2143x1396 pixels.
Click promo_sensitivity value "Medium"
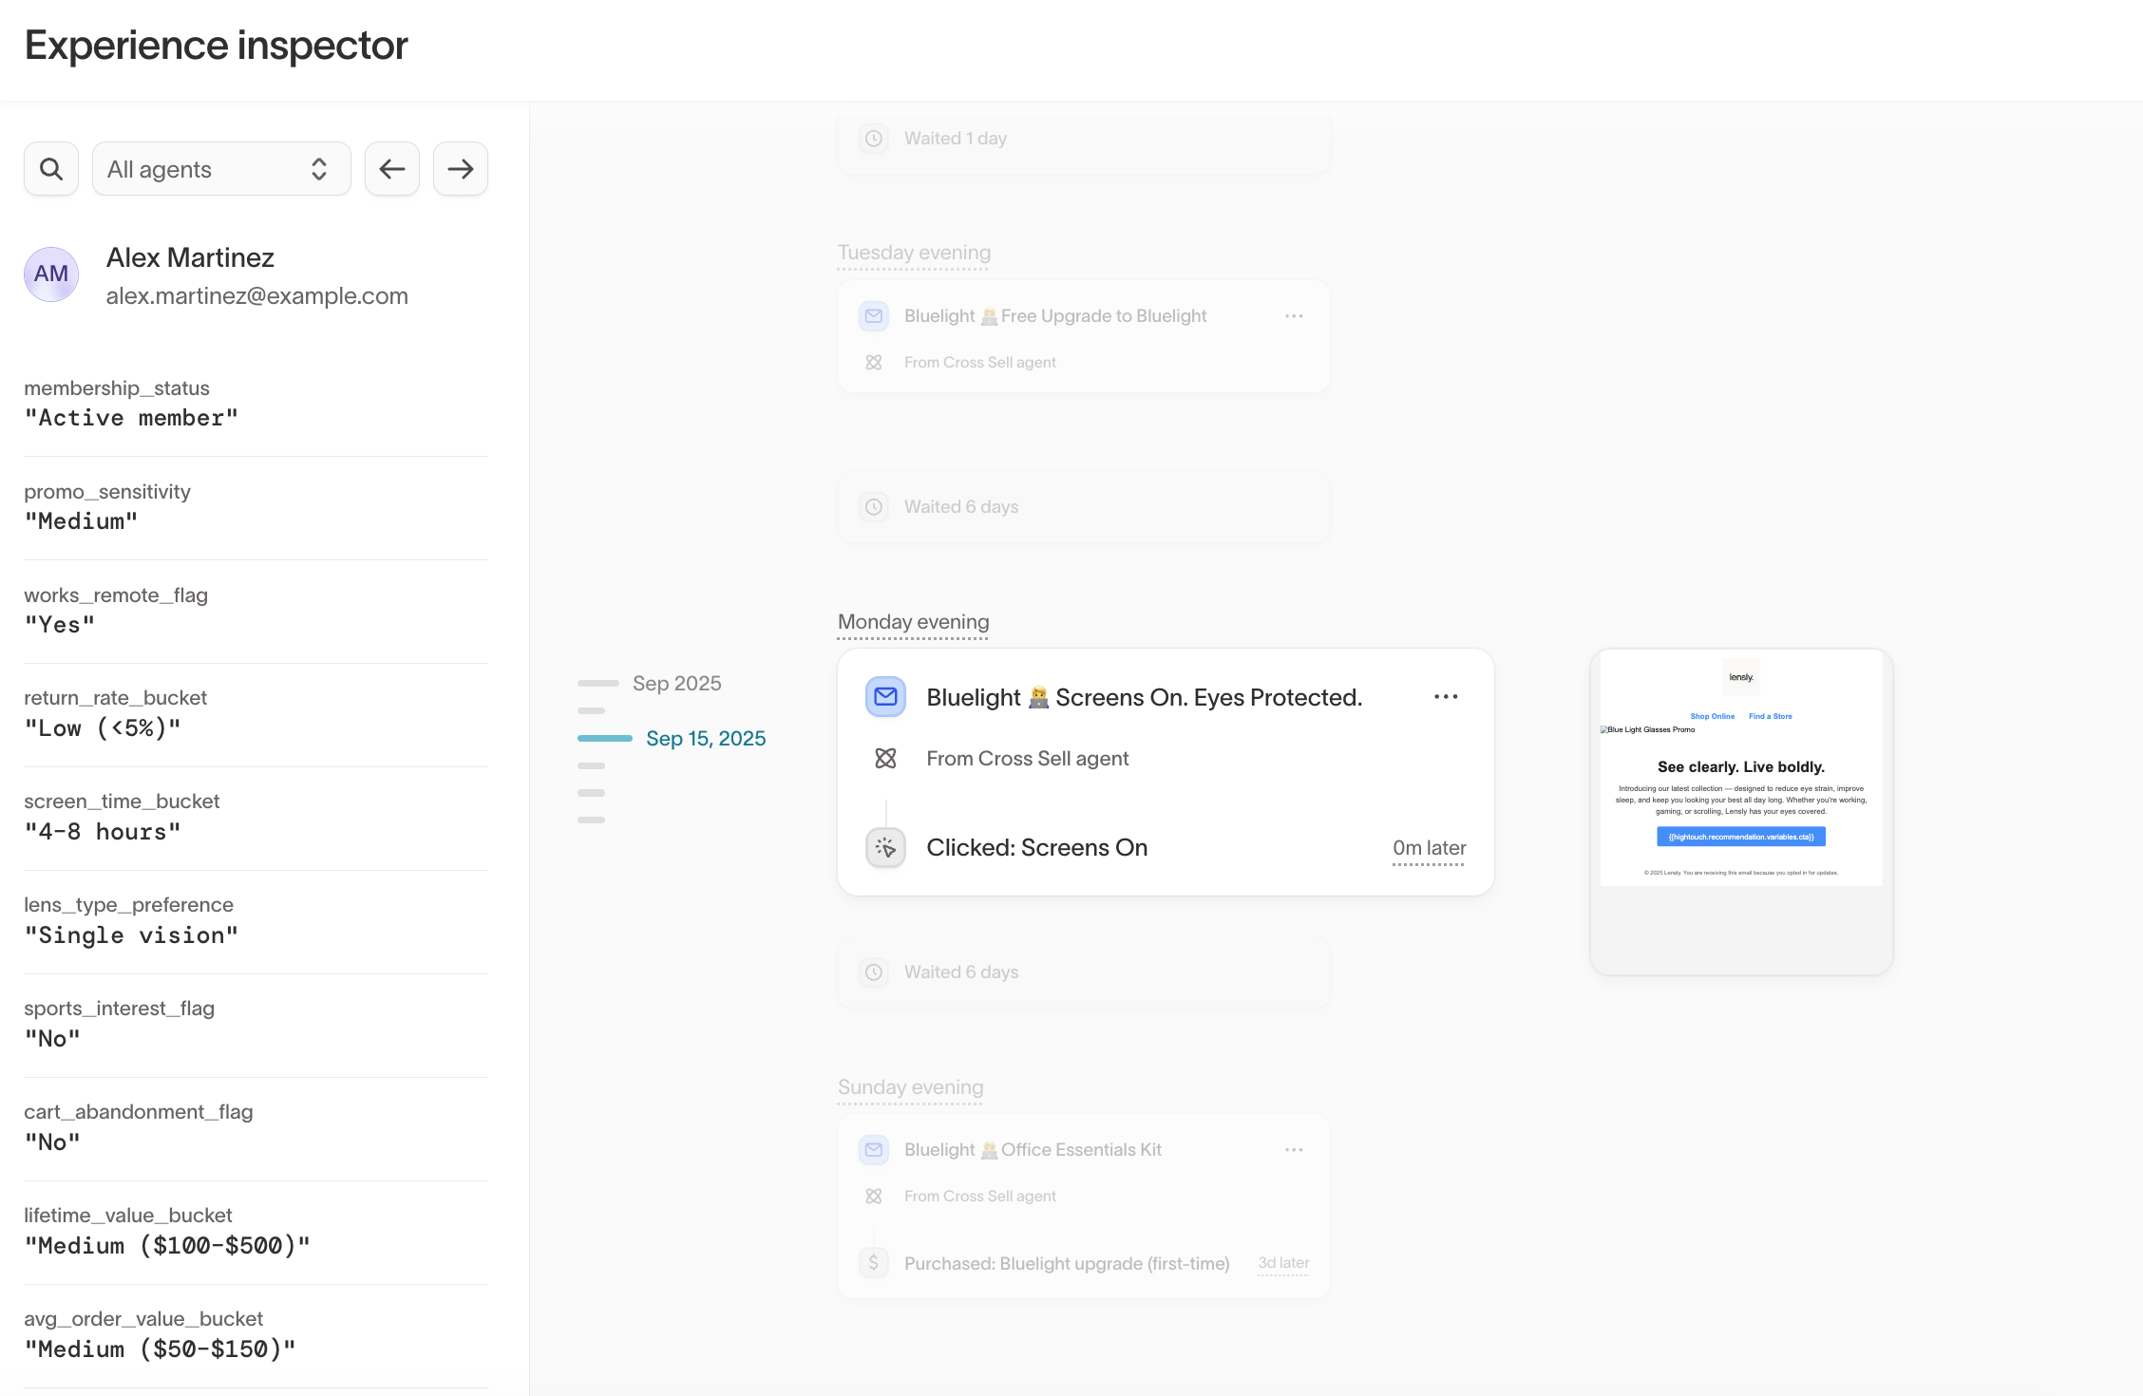[x=82, y=521]
